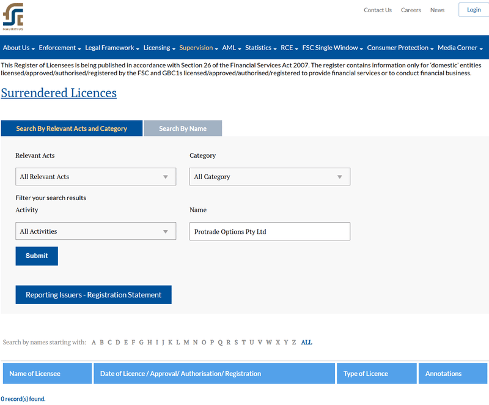Open the FSC Single Window menu
Image resolution: width=489 pixels, height=405 pixels.
pyautogui.click(x=333, y=48)
